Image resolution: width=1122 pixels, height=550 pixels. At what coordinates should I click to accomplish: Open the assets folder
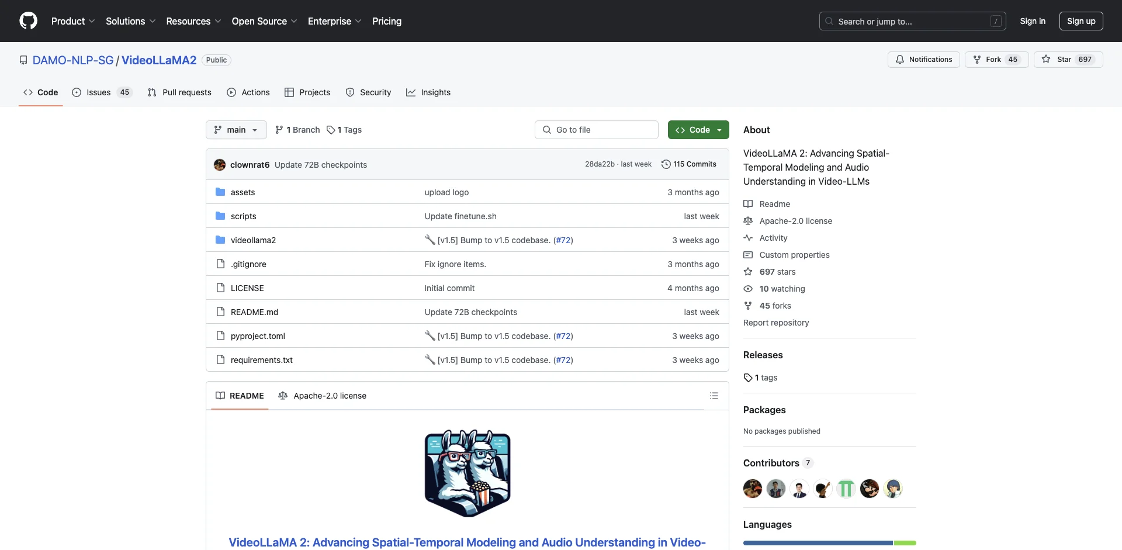pyautogui.click(x=243, y=192)
